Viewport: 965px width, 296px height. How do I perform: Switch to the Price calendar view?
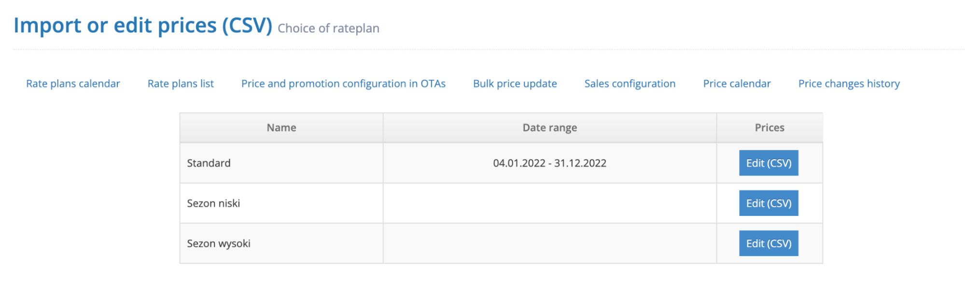pyautogui.click(x=737, y=84)
